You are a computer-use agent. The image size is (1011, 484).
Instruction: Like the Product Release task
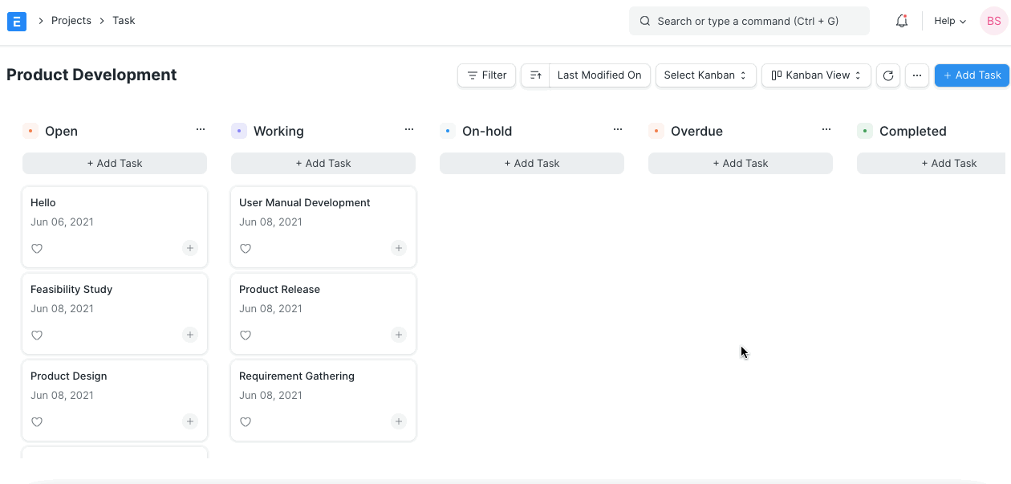pyautogui.click(x=246, y=335)
